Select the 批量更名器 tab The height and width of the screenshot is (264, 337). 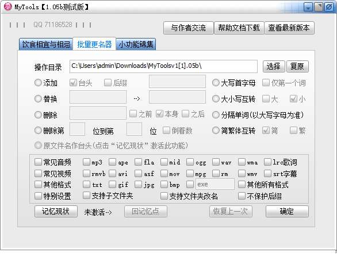[x=94, y=44]
